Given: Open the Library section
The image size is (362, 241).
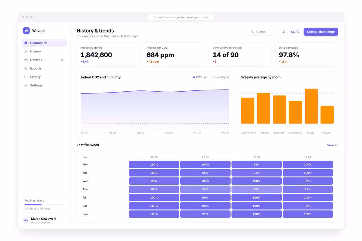Looking at the screenshot, I should point(44,77).
